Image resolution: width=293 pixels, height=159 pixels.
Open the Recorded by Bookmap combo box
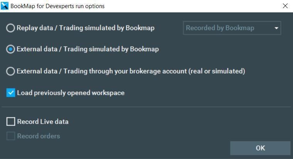(232, 28)
